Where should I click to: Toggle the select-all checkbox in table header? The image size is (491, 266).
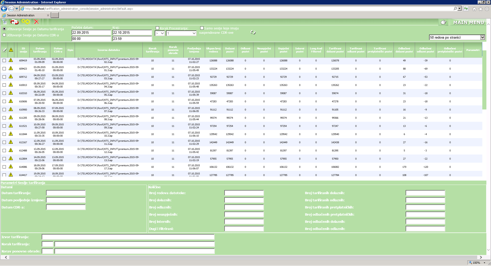click(x=4, y=50)
